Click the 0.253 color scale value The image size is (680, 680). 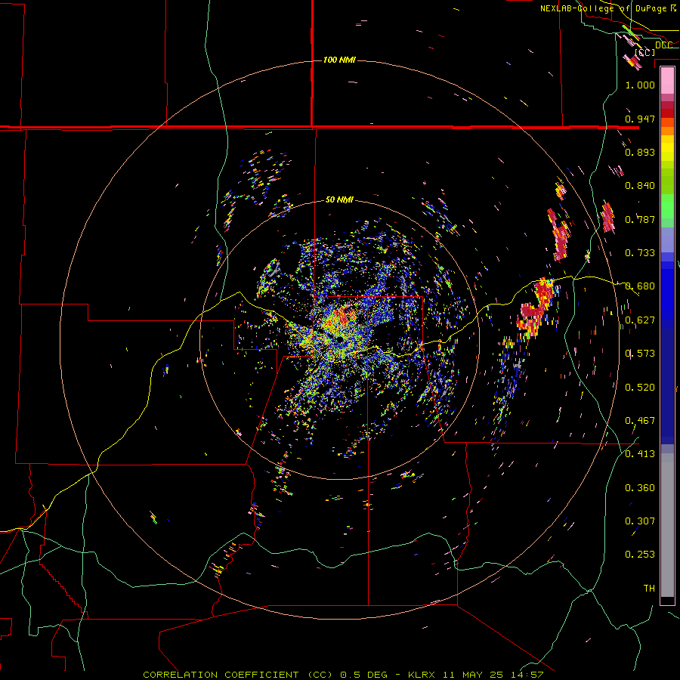point(640,555)
